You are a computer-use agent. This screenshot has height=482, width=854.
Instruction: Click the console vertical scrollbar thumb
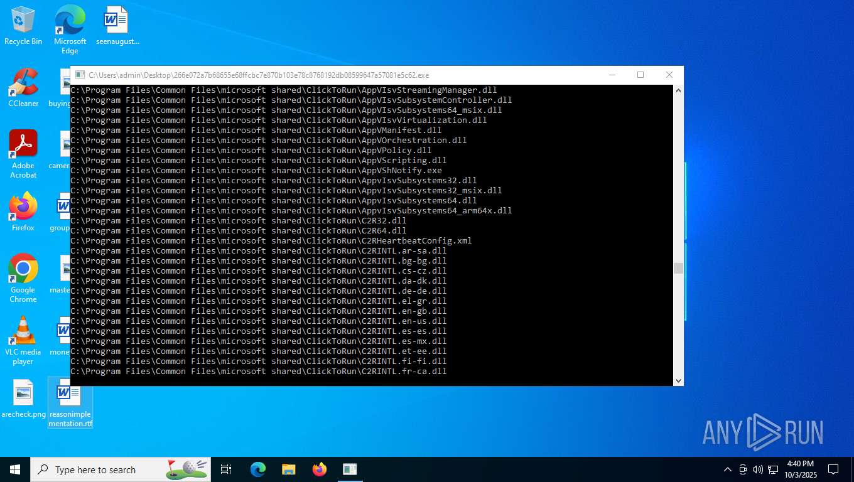point(678,269)
